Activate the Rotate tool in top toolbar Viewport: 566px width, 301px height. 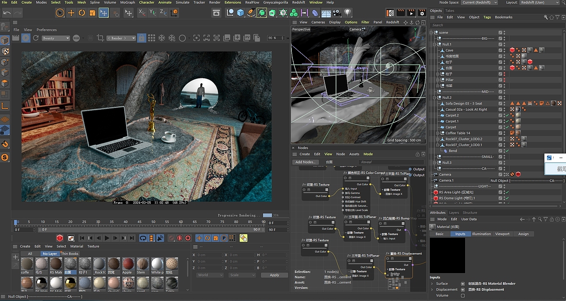pyautogui.click(x=82, y=13)
